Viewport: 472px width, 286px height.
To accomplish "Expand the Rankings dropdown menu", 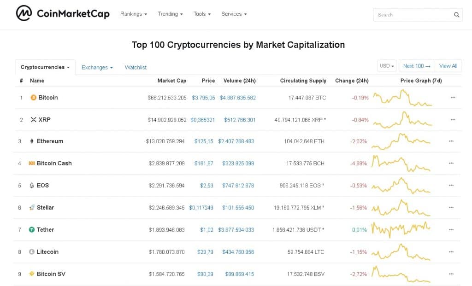I will coord(133,14).
